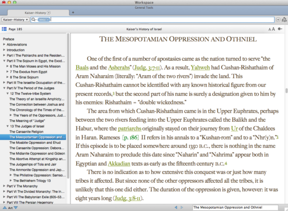The image size is (288, 211).
Task: Expand Part V The Monarchy
Action: tap(4, 186)
